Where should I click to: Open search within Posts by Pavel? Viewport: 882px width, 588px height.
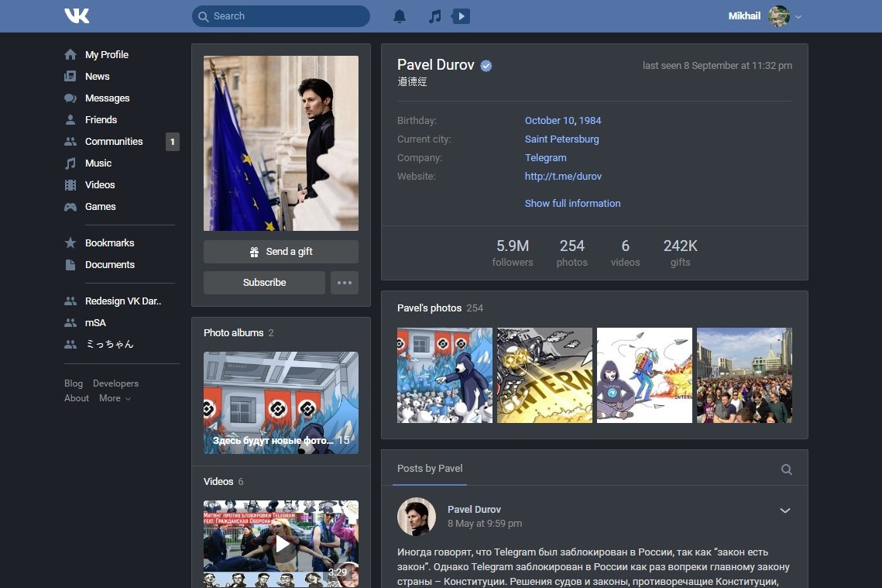click(786, 469)
